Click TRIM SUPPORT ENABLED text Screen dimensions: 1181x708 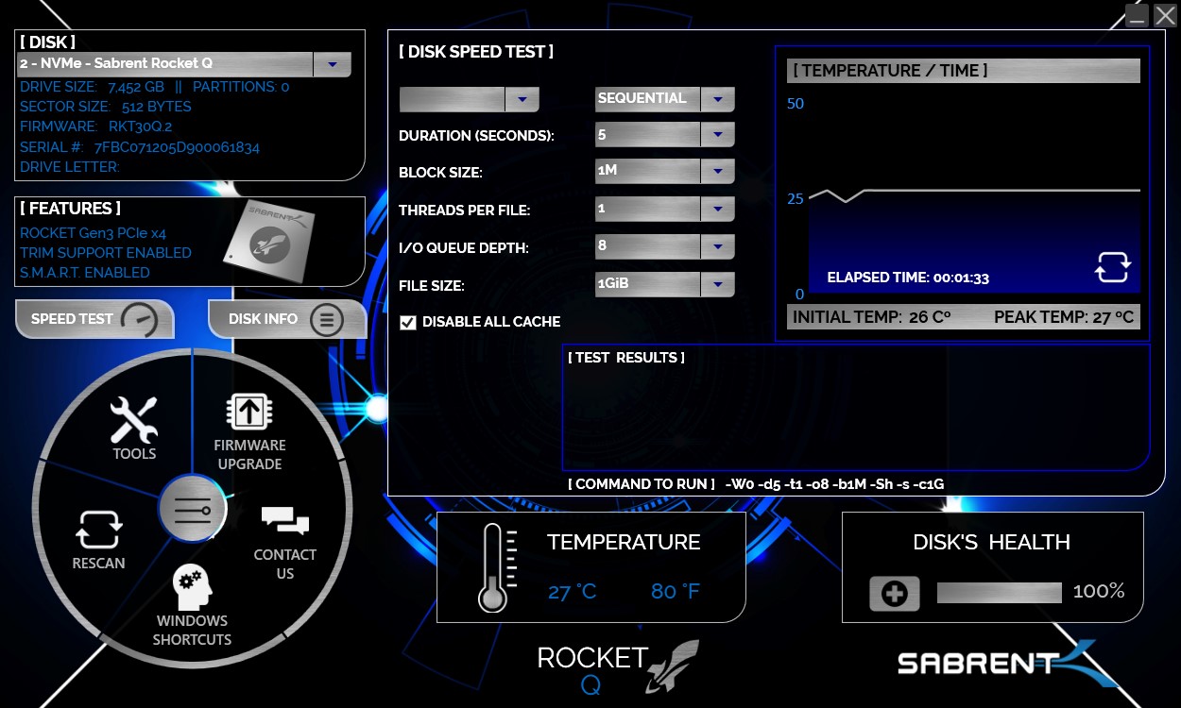106,253
